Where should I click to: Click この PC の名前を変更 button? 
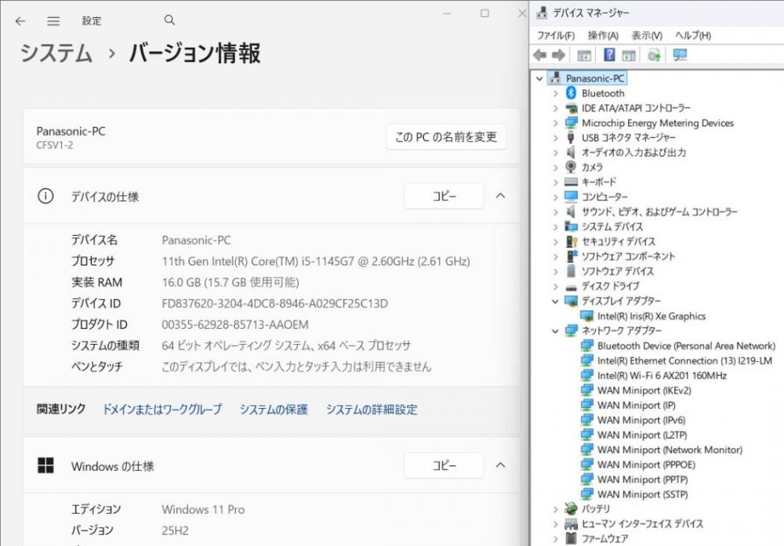click(446, 137)
